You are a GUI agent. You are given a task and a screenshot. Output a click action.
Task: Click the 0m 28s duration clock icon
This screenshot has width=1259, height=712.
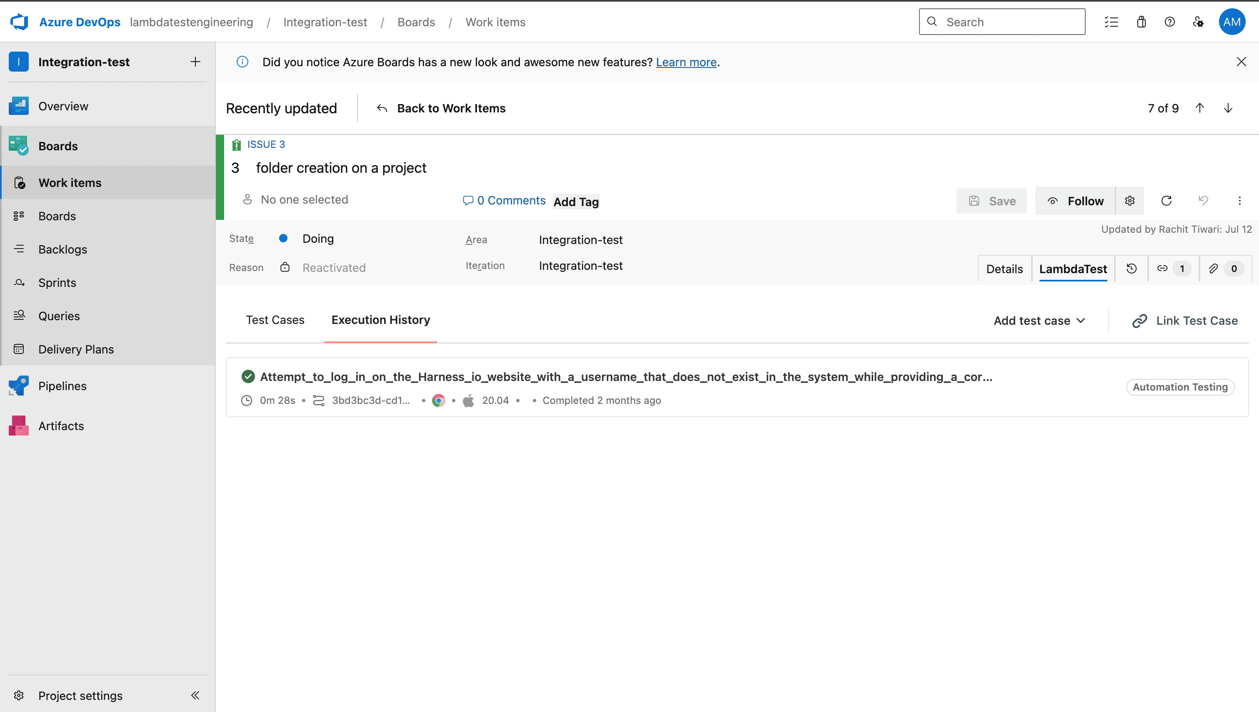(247, 401)
